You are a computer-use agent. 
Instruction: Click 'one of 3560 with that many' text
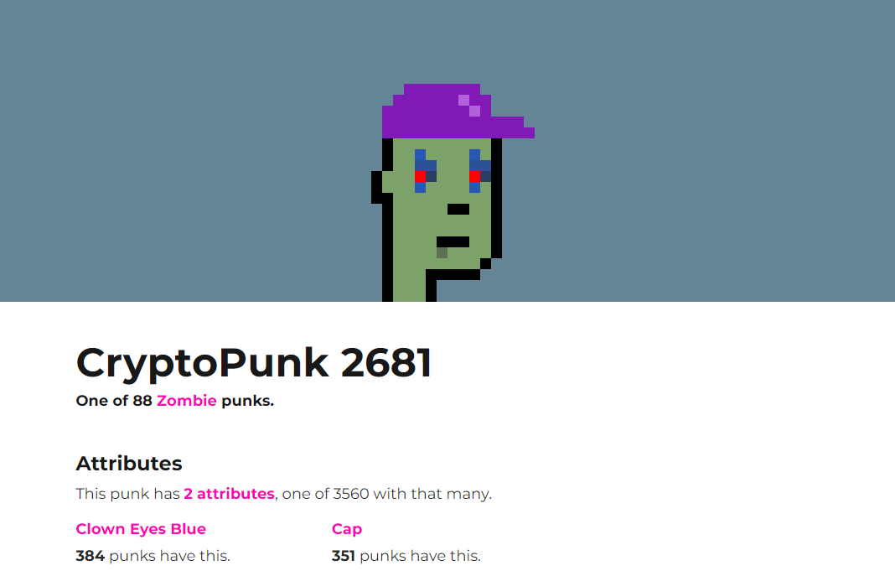tap(387, 494)
